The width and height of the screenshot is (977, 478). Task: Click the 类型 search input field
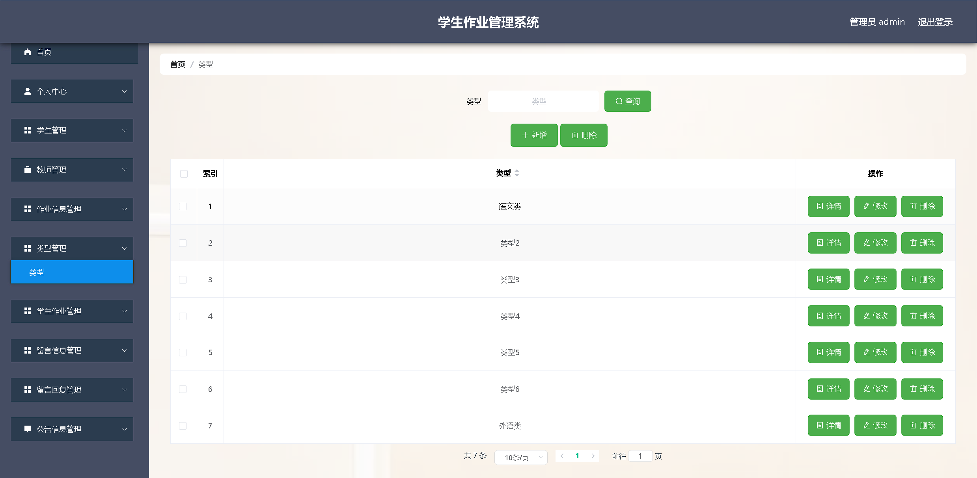point(543,101)
